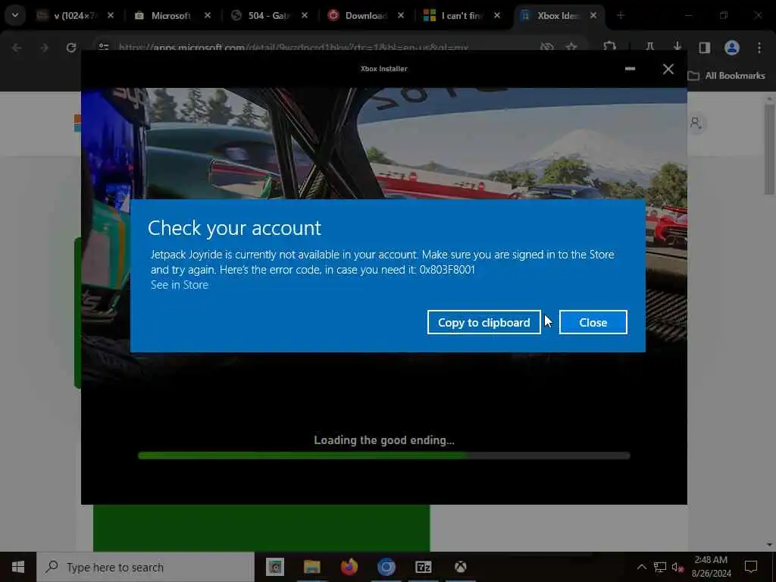Click the page vertical scrollbar
The height and width of the screenshot is (582, 776).
(769, 149)
